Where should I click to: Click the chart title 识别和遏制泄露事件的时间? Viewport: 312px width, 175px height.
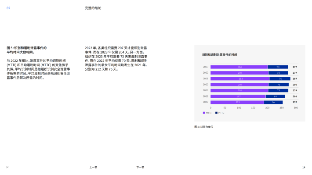point(219,55)
